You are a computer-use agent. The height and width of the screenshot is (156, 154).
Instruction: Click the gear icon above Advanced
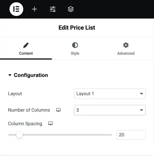click(x=126, y=45)
